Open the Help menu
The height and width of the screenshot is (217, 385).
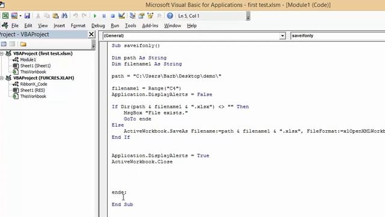192,25
